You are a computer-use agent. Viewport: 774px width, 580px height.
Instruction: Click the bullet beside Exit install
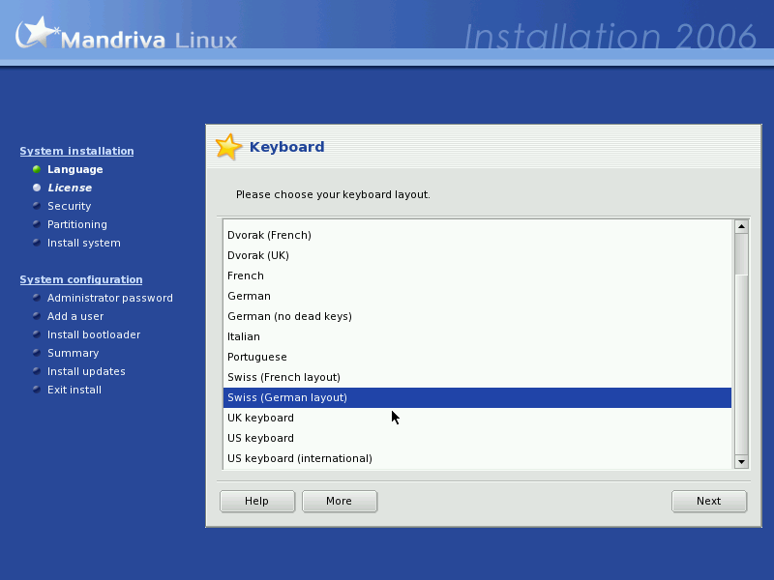point(37,390)
